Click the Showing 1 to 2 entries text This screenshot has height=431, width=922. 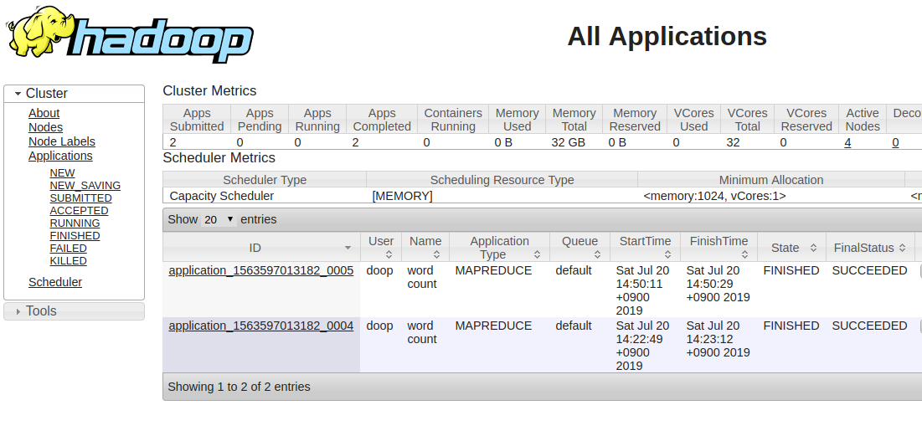coord(239,387)
